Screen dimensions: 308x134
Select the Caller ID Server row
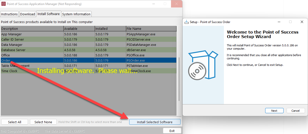[89, 39]
